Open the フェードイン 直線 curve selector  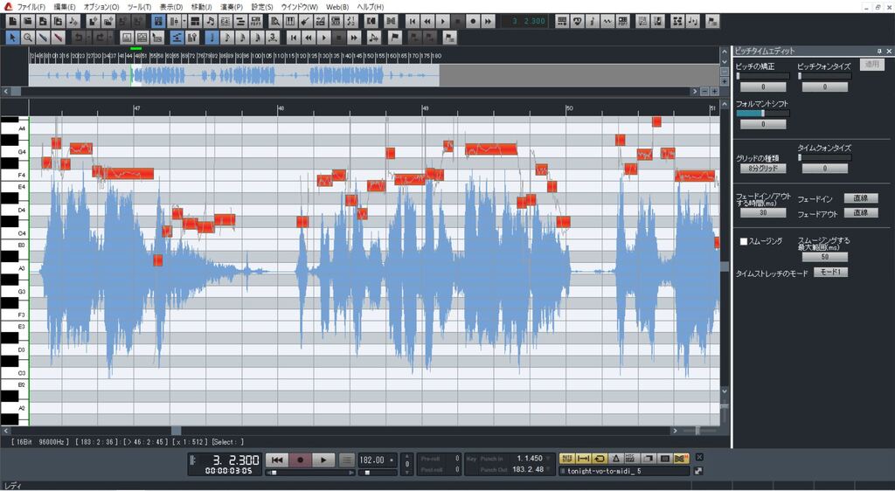point(861,197)
